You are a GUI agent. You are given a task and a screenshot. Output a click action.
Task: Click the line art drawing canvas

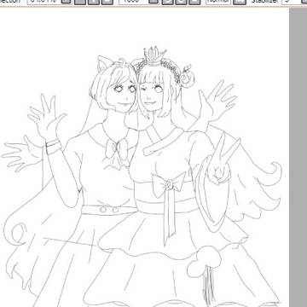pyautogui.click(x=144, y=158)
